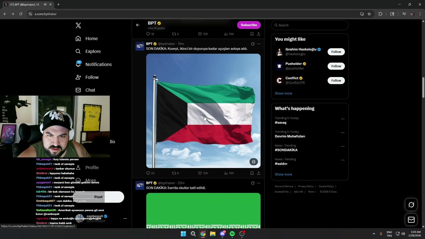Open the Terms of Service link
This screenshot has height=239, width=425.
(284, 187)
